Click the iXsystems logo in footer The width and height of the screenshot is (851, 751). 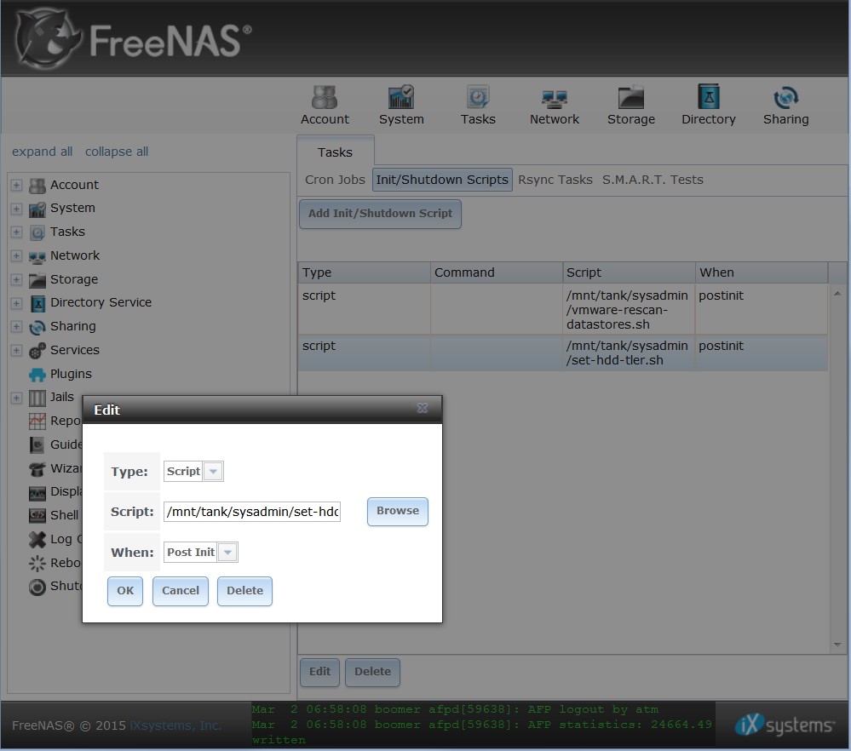pyautogui.click(x=785, y=725)
